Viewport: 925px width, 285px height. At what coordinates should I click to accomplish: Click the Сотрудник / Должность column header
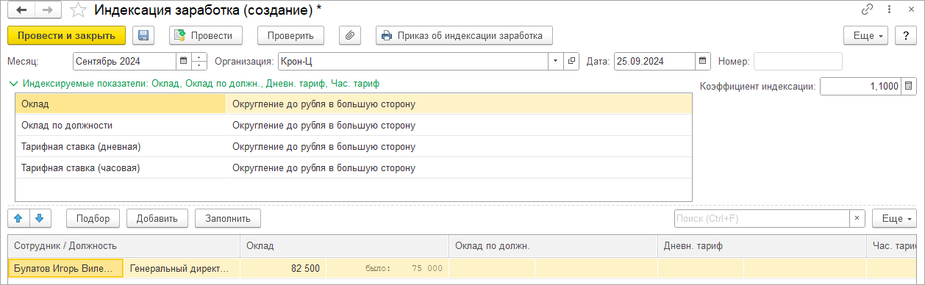pyautogui.click(x=124, y=246)
